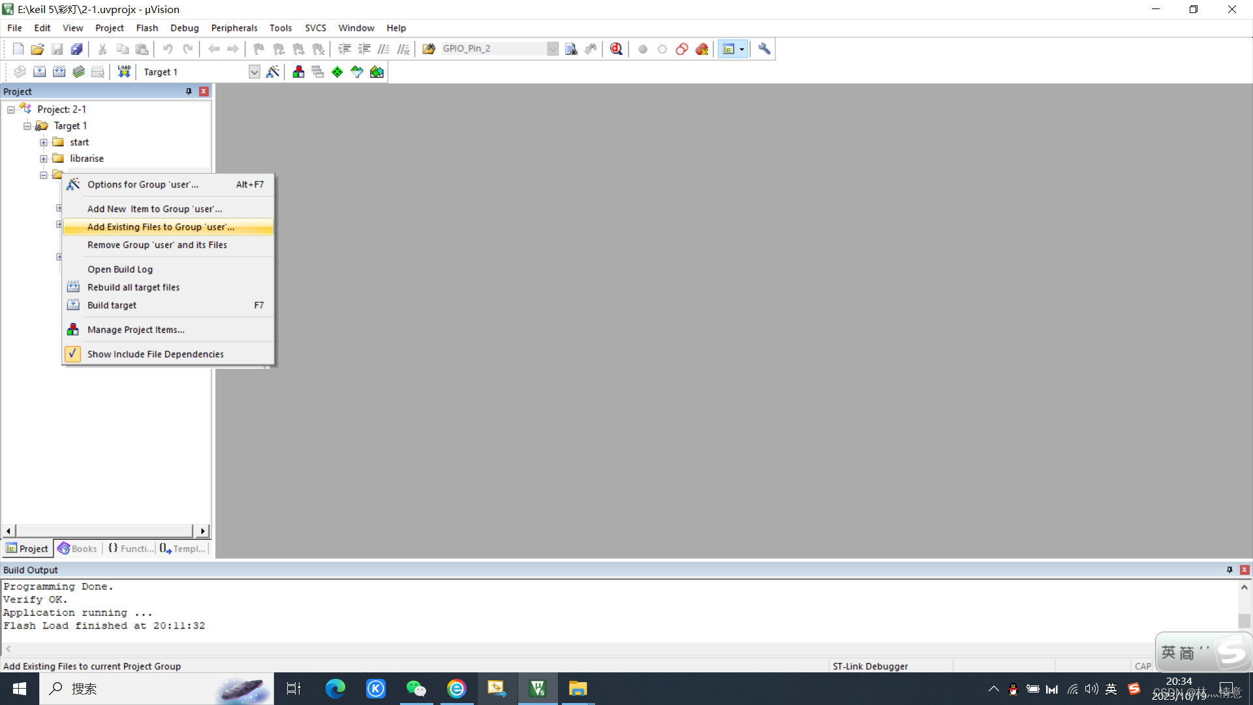
Task: Click the Open file toolbar icon
Action: 37,49
